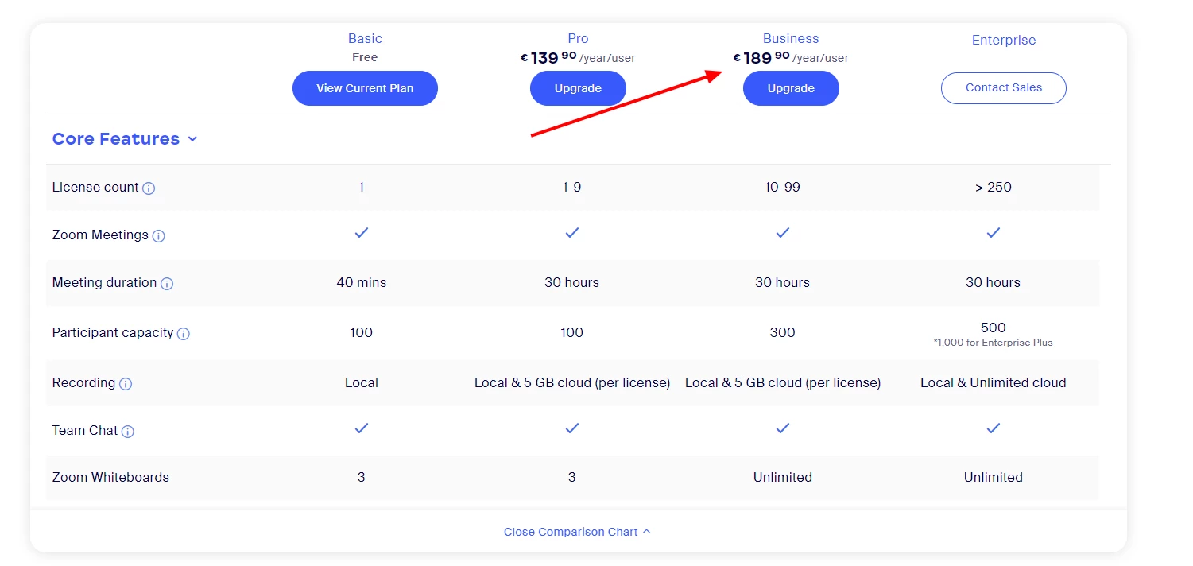Select the Business plan heading
Image resolution: width=1193 pixels, height=566 pixels.
(x=791, y=38)
